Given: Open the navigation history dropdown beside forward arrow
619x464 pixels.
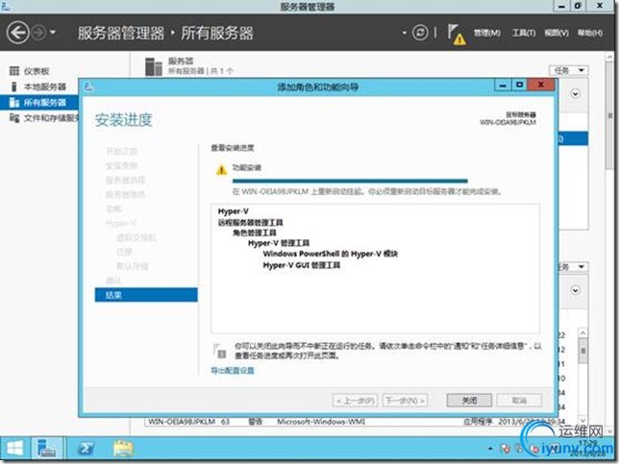Looking at the screenshot, I should tap(53, 33).
